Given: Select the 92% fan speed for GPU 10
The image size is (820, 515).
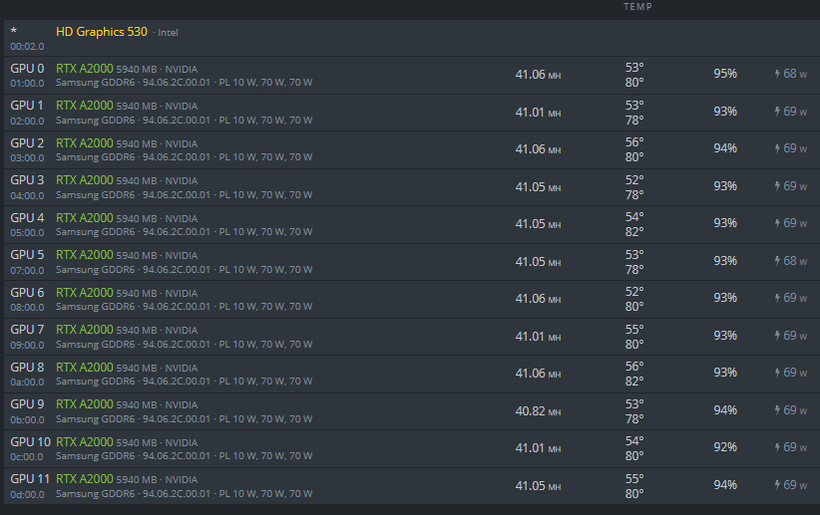Looking at the screenshot, I should [x=725, y=447].
